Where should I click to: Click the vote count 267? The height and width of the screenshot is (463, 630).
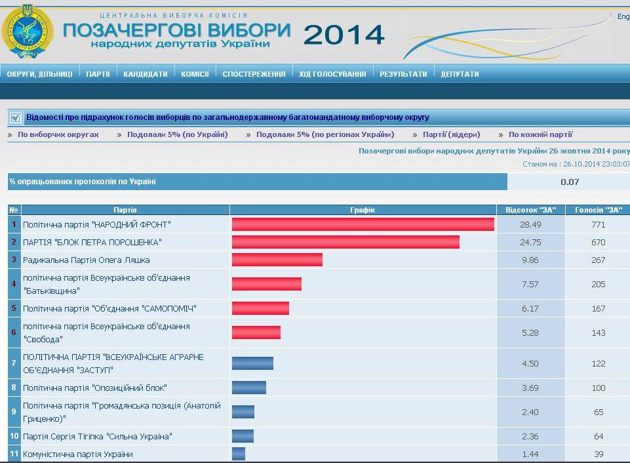click(x=599, y=260)
